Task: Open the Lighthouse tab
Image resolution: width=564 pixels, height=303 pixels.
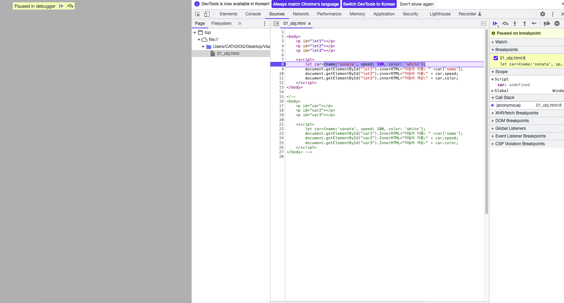Action: (x=440, y=14)
